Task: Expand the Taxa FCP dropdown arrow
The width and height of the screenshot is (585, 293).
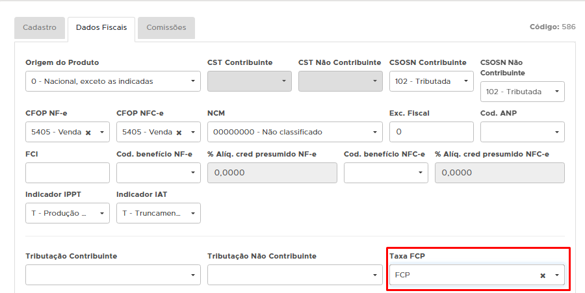Action: [557, 275]
